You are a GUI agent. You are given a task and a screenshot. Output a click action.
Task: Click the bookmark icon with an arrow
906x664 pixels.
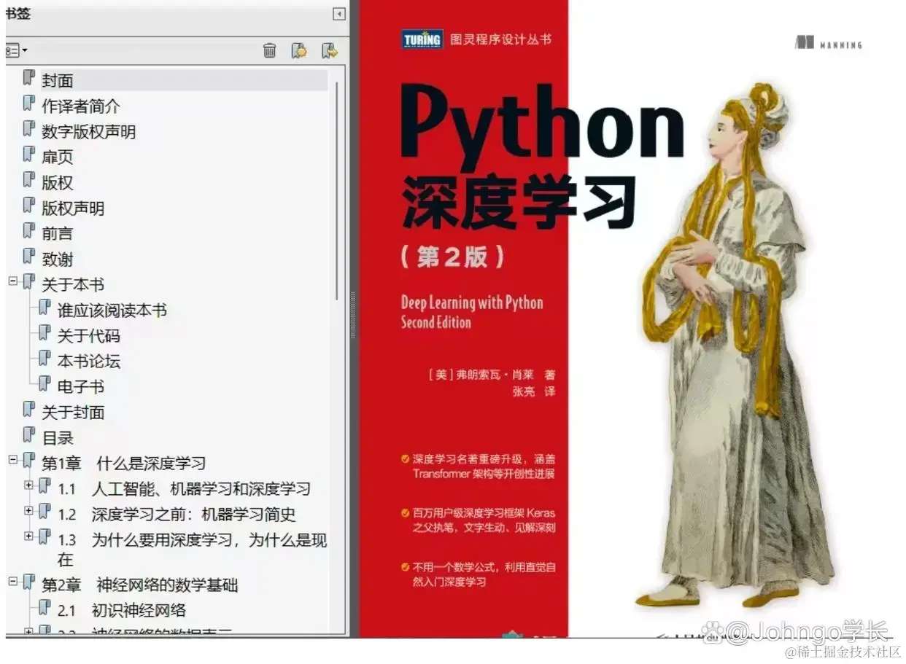(x=330, y=50)
